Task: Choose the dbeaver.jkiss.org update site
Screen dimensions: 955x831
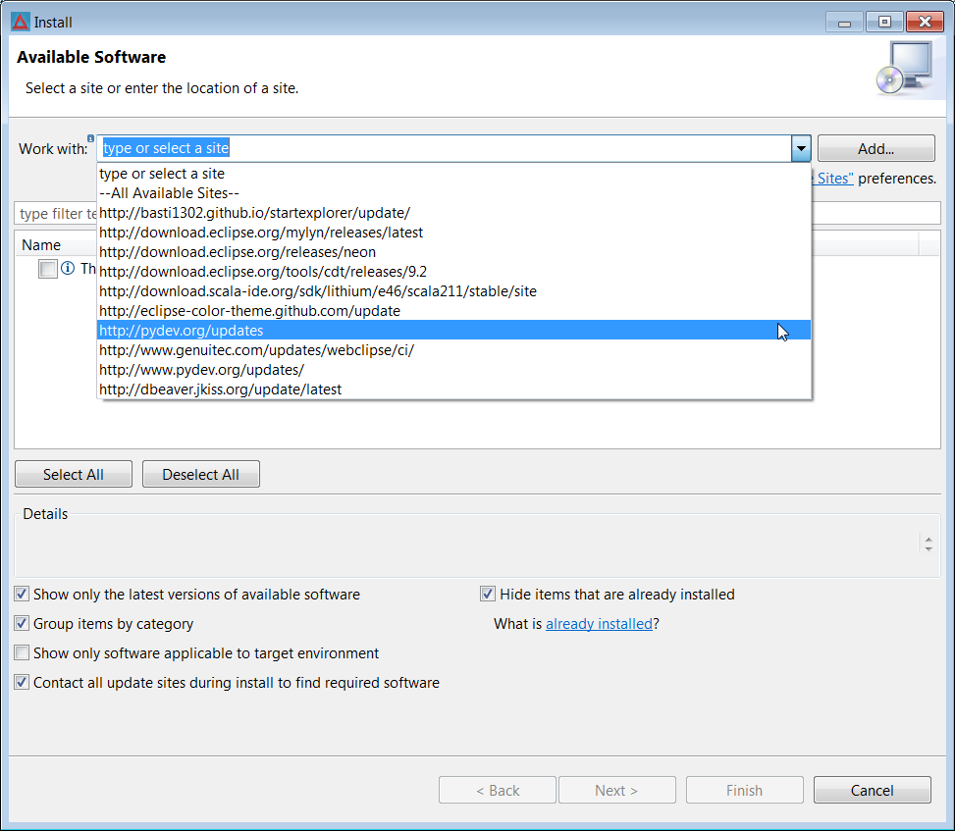Action: [x=453, y=390]
